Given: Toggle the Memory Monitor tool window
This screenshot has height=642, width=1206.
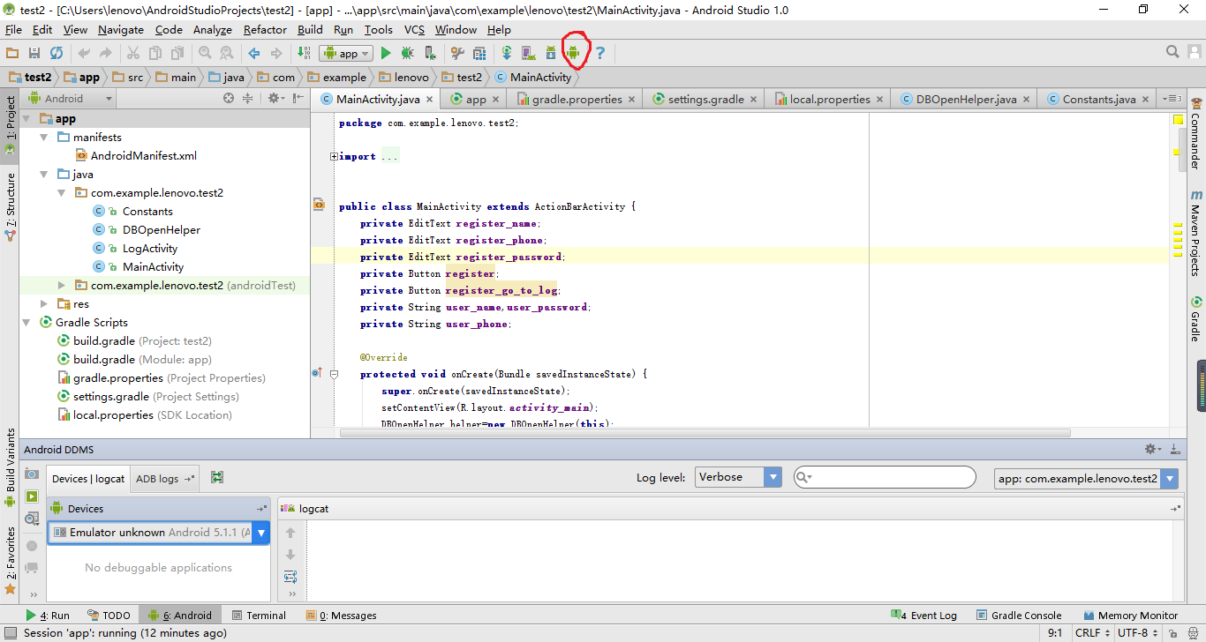Looking at the screenshot, I should point(1130,616).
